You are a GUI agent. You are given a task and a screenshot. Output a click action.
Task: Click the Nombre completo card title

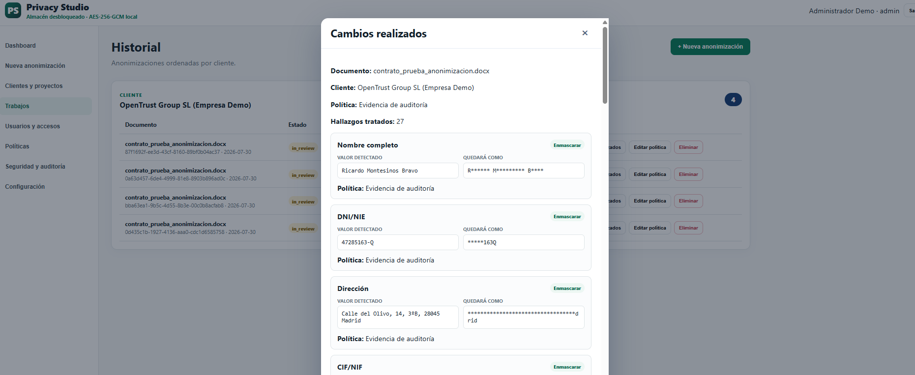coord(368,145)
